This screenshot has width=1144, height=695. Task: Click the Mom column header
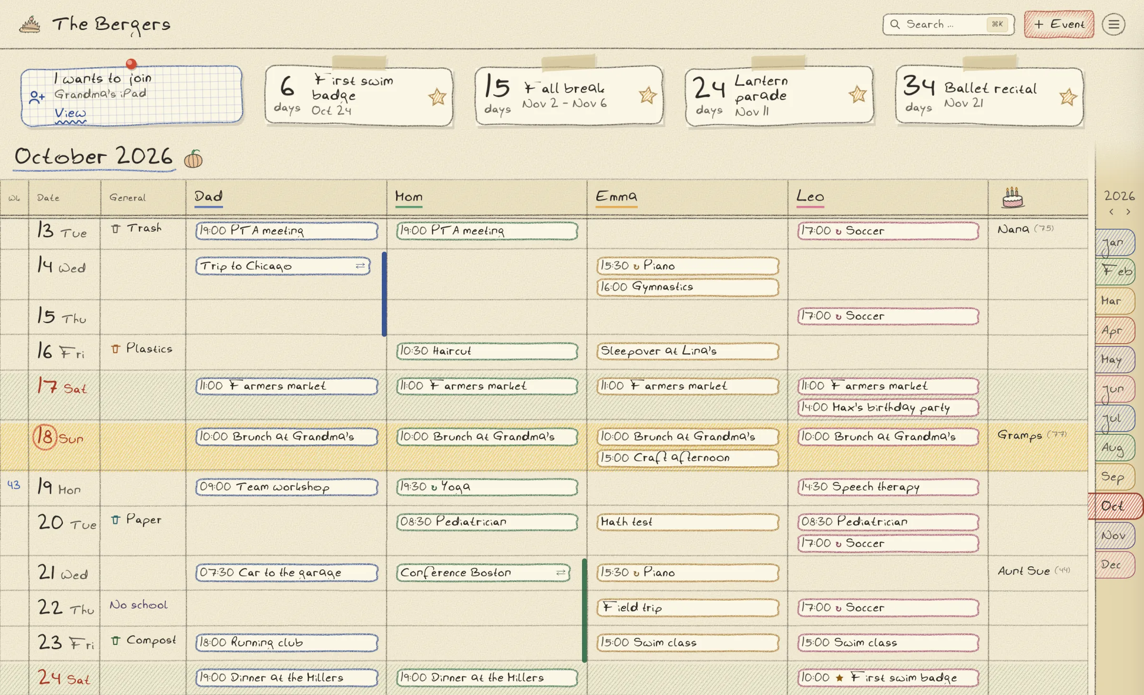[409, 196]
